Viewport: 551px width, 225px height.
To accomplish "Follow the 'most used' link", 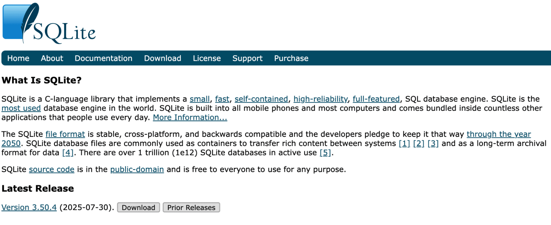I will pyautogui.click(x=21, y=108).
